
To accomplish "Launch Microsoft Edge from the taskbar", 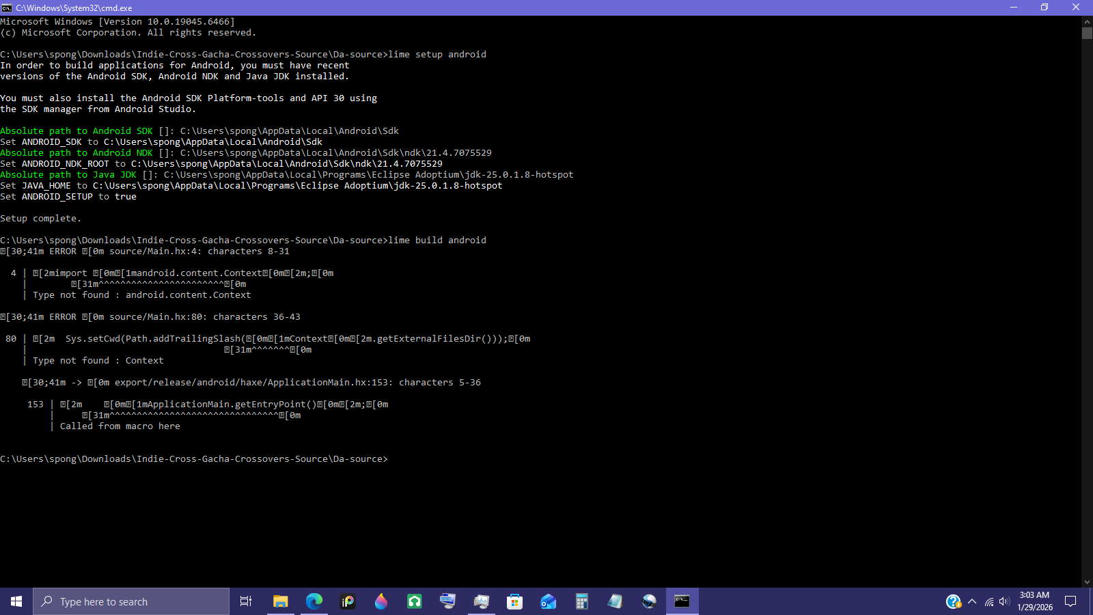I will (314, 601).
